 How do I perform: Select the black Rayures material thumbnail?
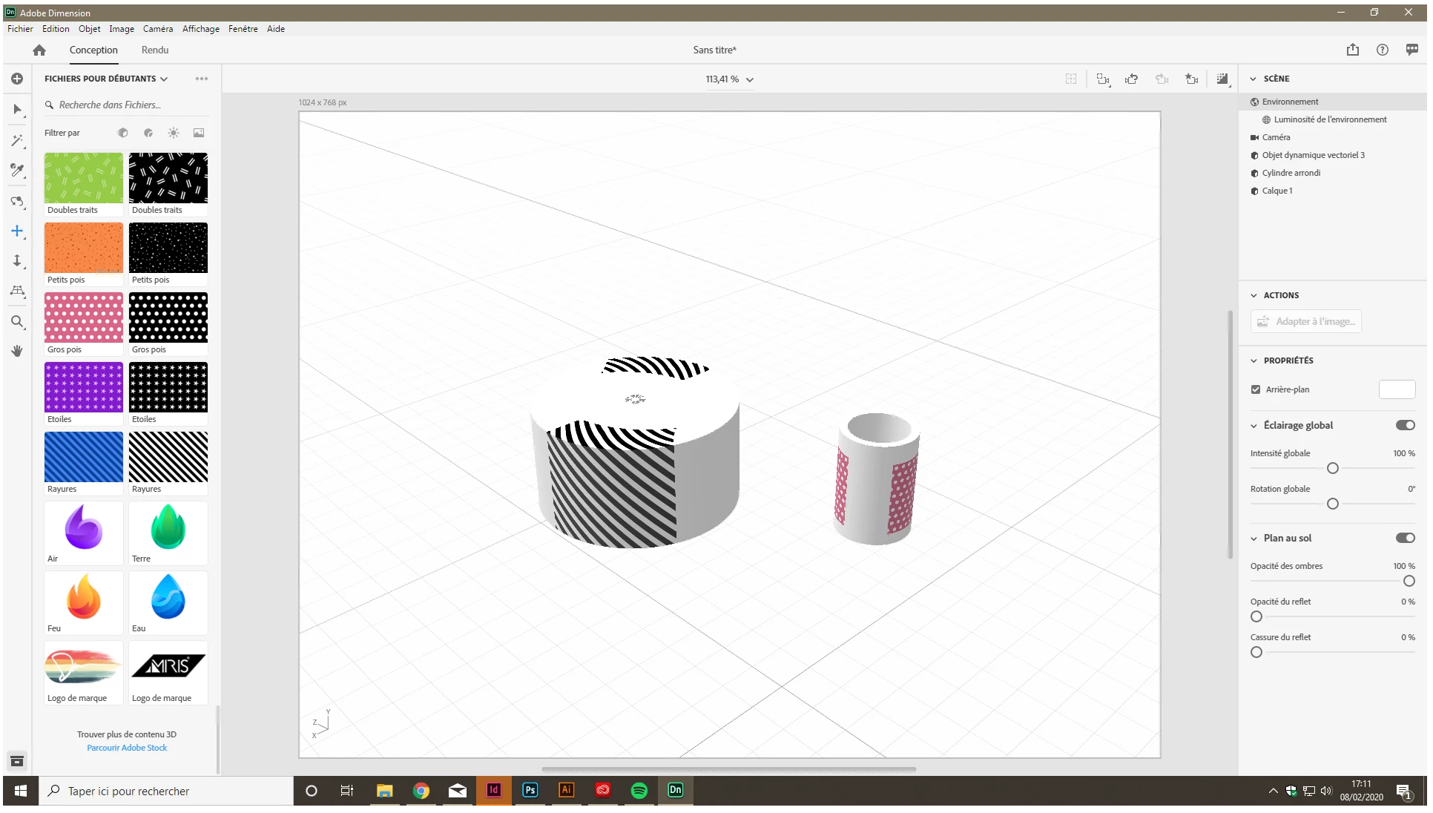tap(168, 458)
